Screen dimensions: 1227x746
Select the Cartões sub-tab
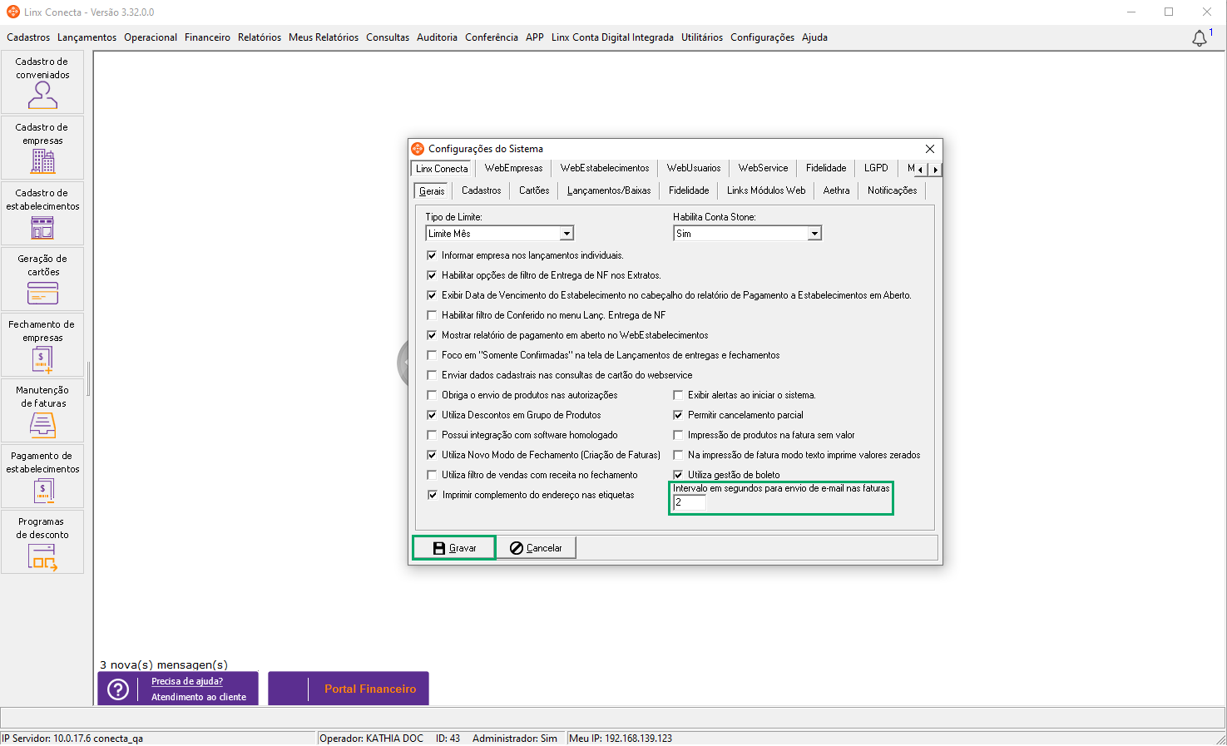point(534,190)
